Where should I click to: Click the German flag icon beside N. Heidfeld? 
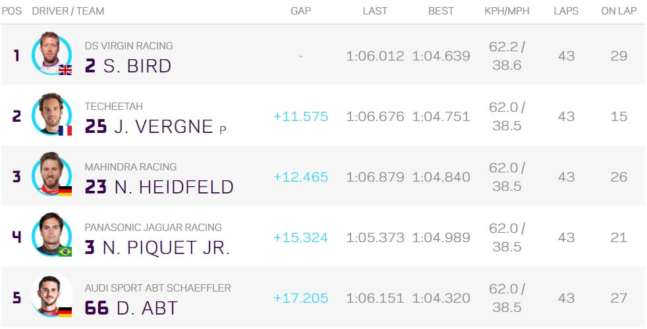[65, 191]
